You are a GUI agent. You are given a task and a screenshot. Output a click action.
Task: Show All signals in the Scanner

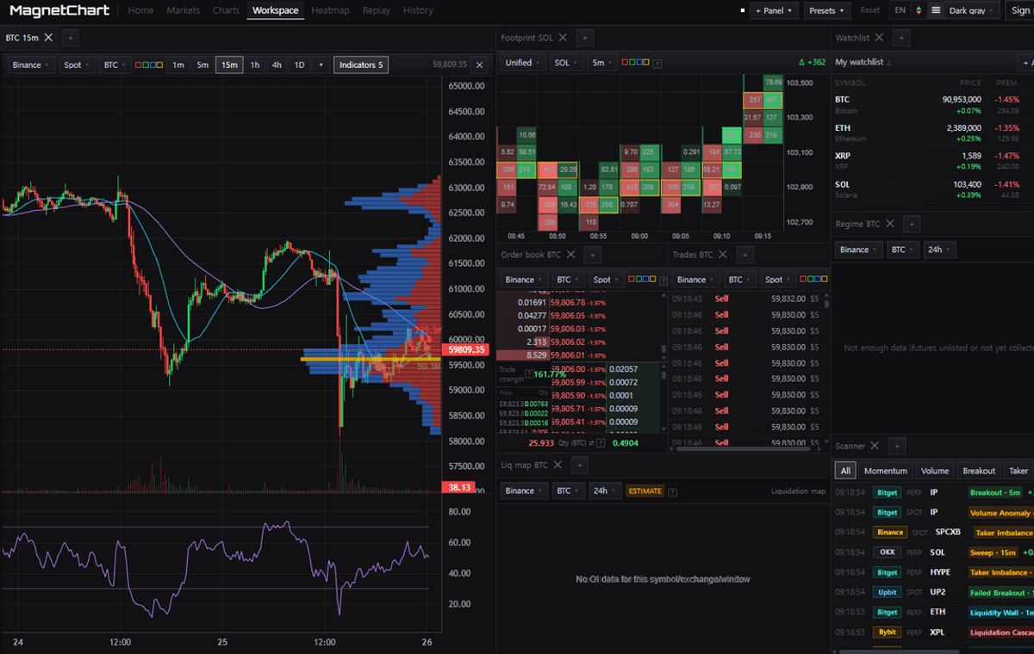(845, 471)
